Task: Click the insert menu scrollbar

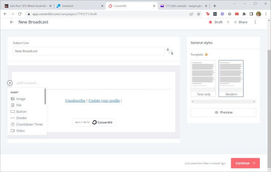Action: [x=45, y=96]
